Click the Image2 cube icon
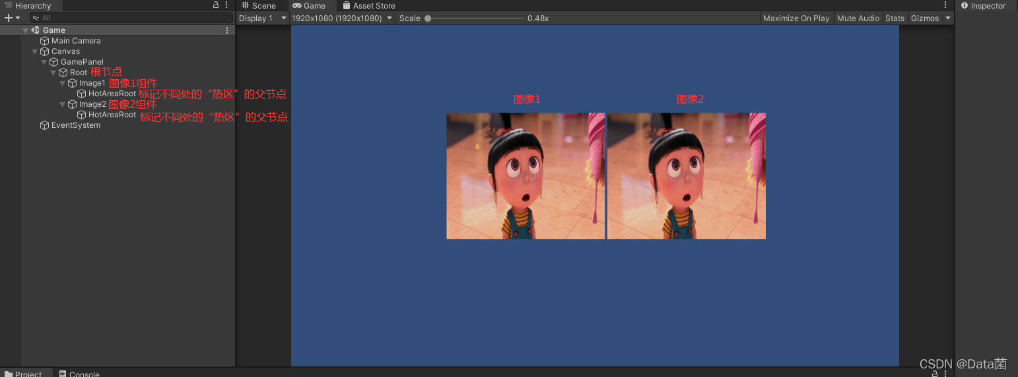 pos(72,104)
